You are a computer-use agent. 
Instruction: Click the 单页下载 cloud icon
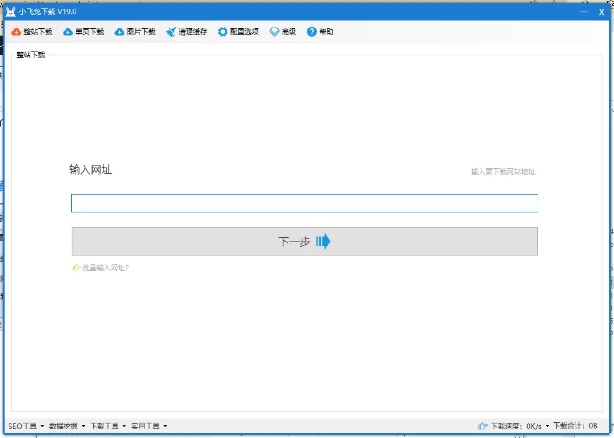(x=68, y=32)
